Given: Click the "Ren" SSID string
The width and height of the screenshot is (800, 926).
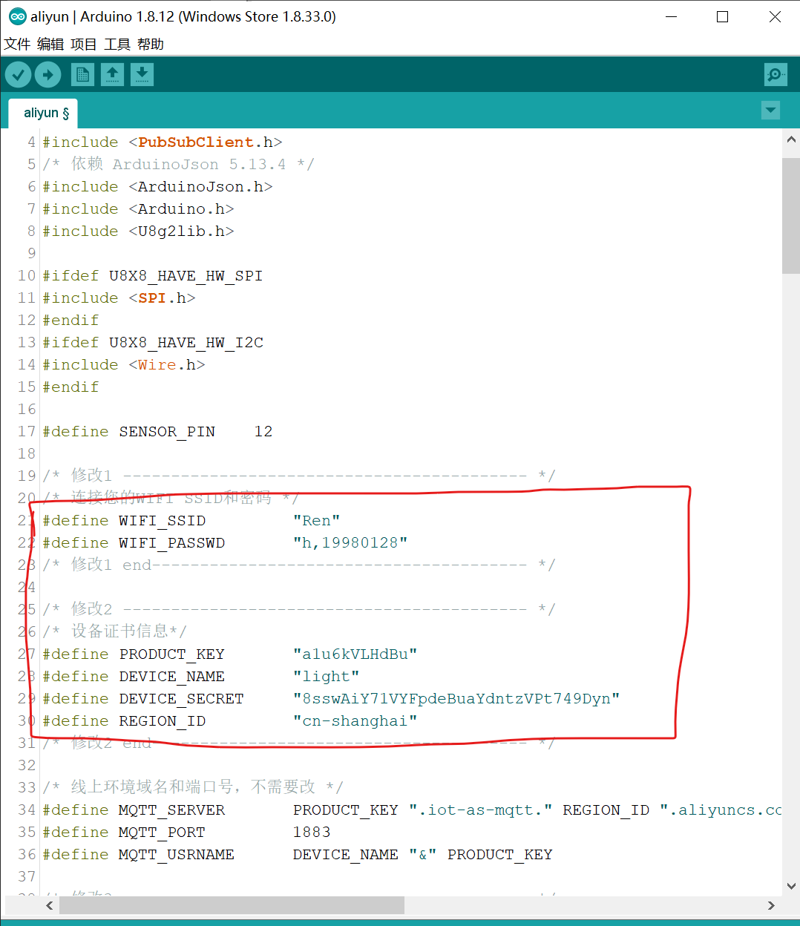Looking at the screenshot, I should 317,520.
